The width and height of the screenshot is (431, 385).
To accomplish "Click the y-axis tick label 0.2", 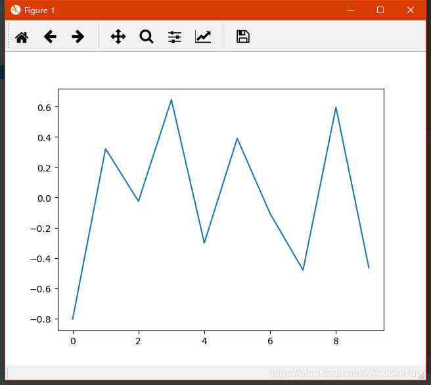I will point(44,168).
